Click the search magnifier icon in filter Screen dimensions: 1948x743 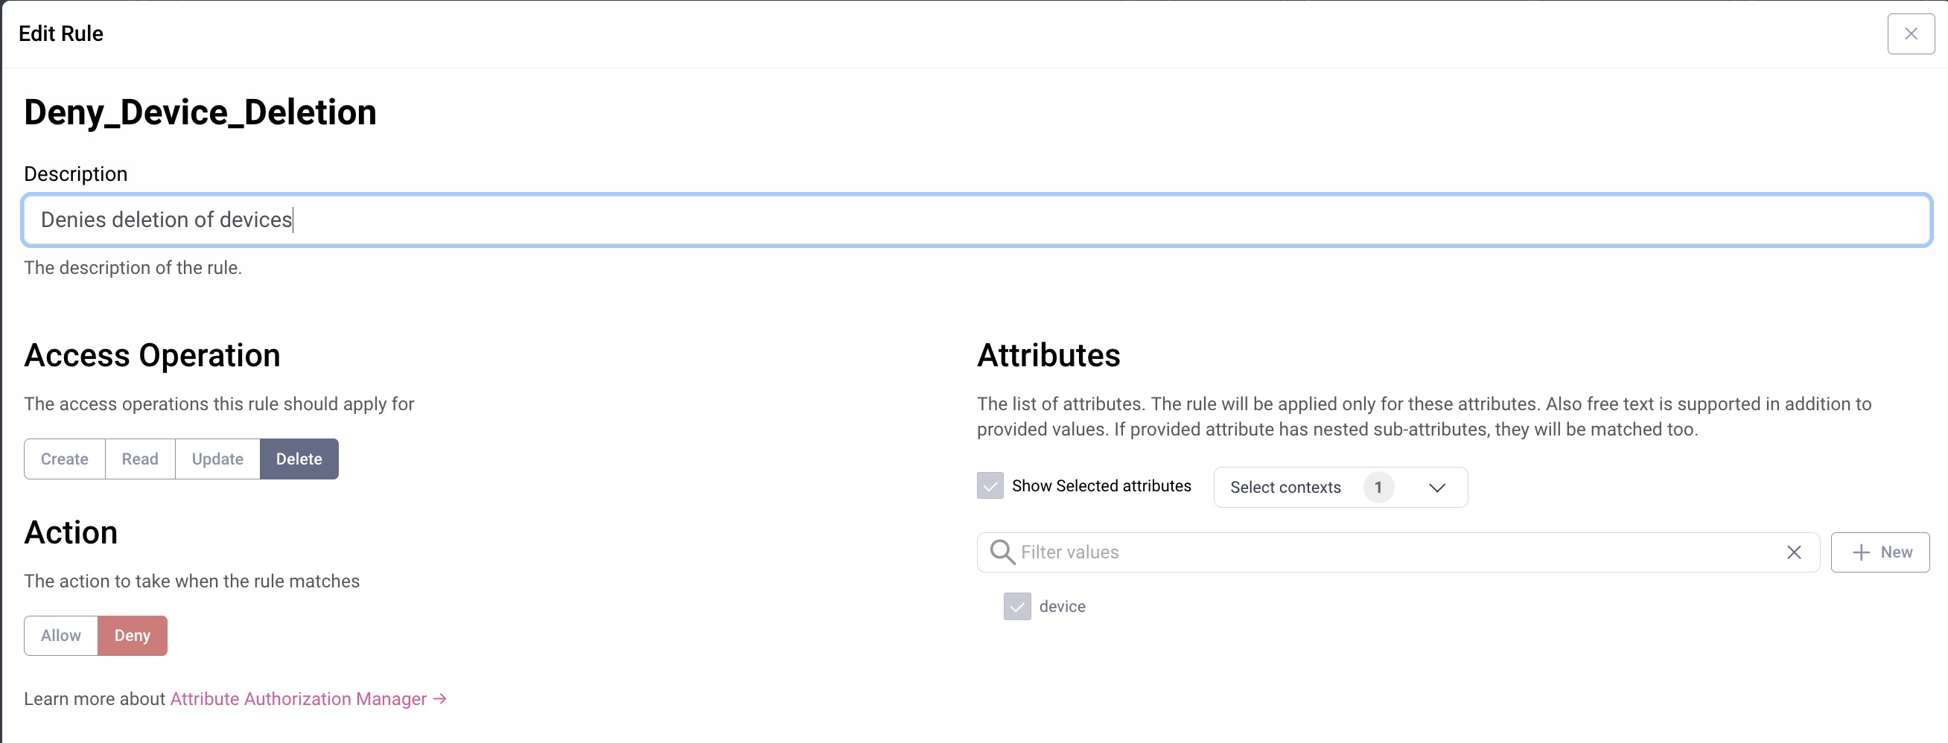(1002, 552)
